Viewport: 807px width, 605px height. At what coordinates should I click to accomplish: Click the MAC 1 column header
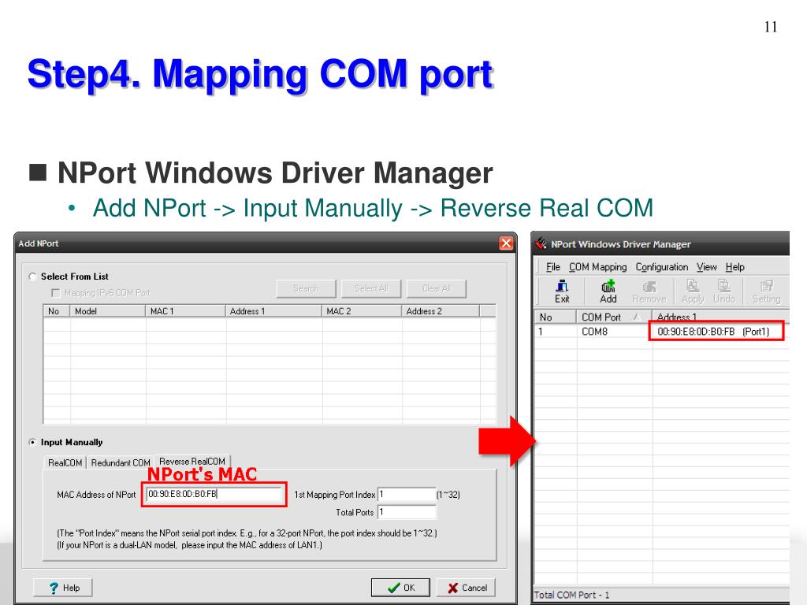[185, 311]
